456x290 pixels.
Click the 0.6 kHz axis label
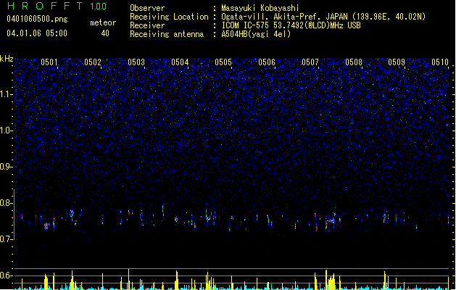click(6, 275)
